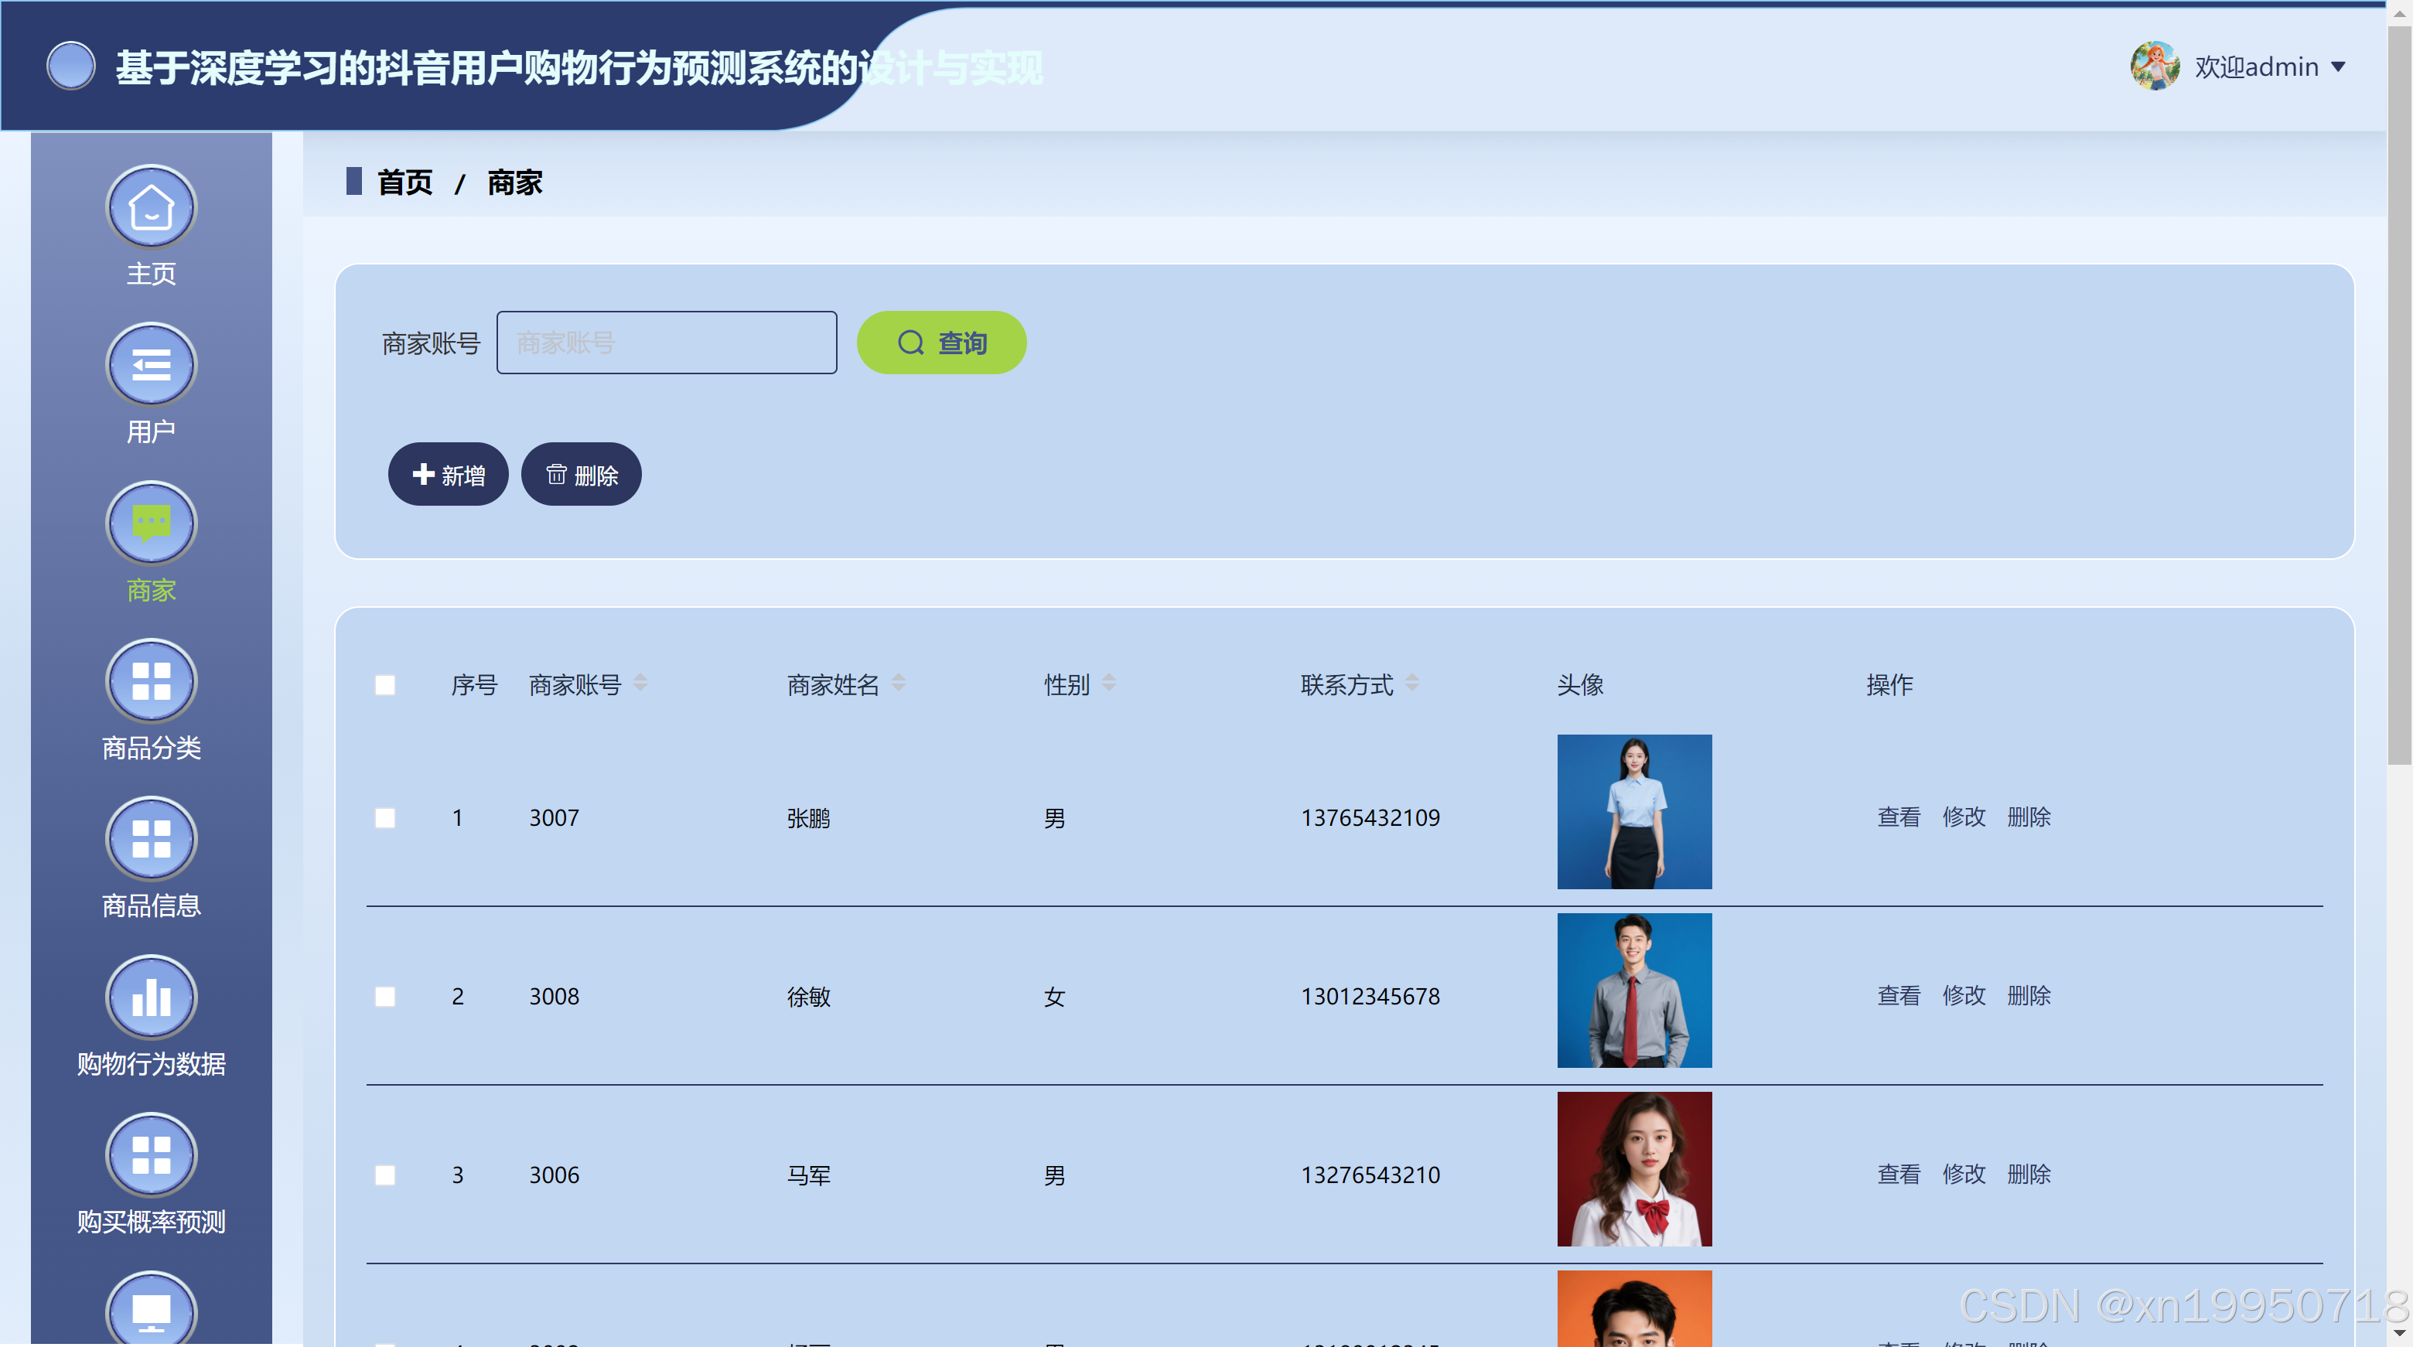Click account number 3008 cell
The width and height of the screenshot is (2413, 1347).
click(x=554, y=997)
